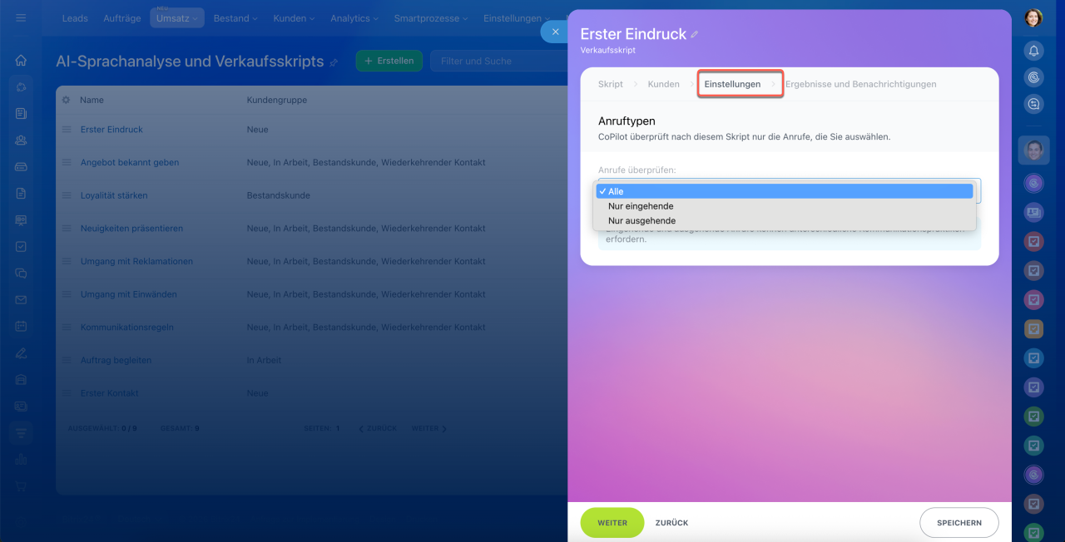This screenshot has width=1065, height=542.
Task: Select the Einstellungen step tab in panel
Action: click(x=732, y=84)
